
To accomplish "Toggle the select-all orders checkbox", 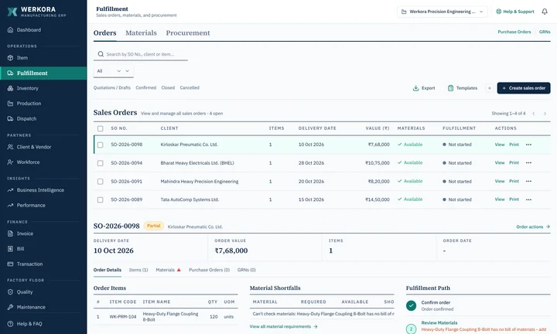I will 100,128.
